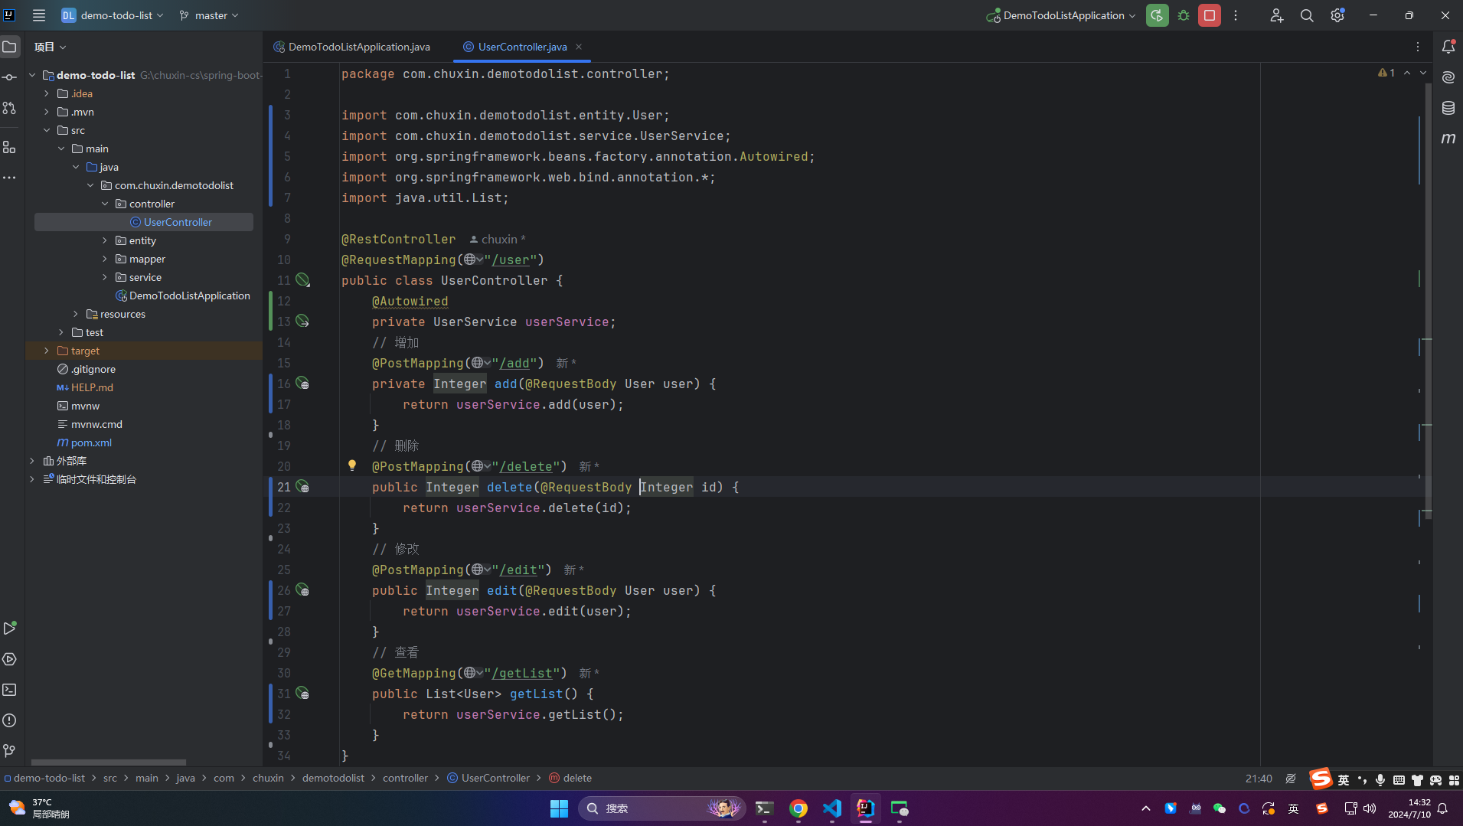Show more tool windows (ellipsis)
The height and width of the screenshot is (826, 1463).
pos(9,178)
